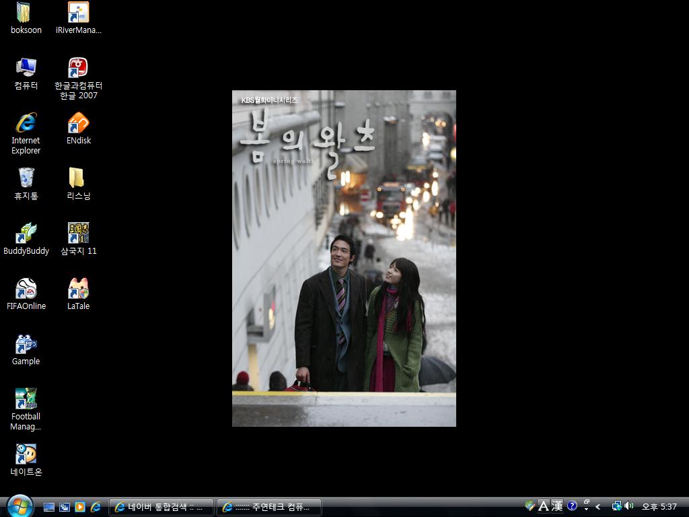Click the 오후 5:37 clock
689x517 pixels.
[659, 507]
